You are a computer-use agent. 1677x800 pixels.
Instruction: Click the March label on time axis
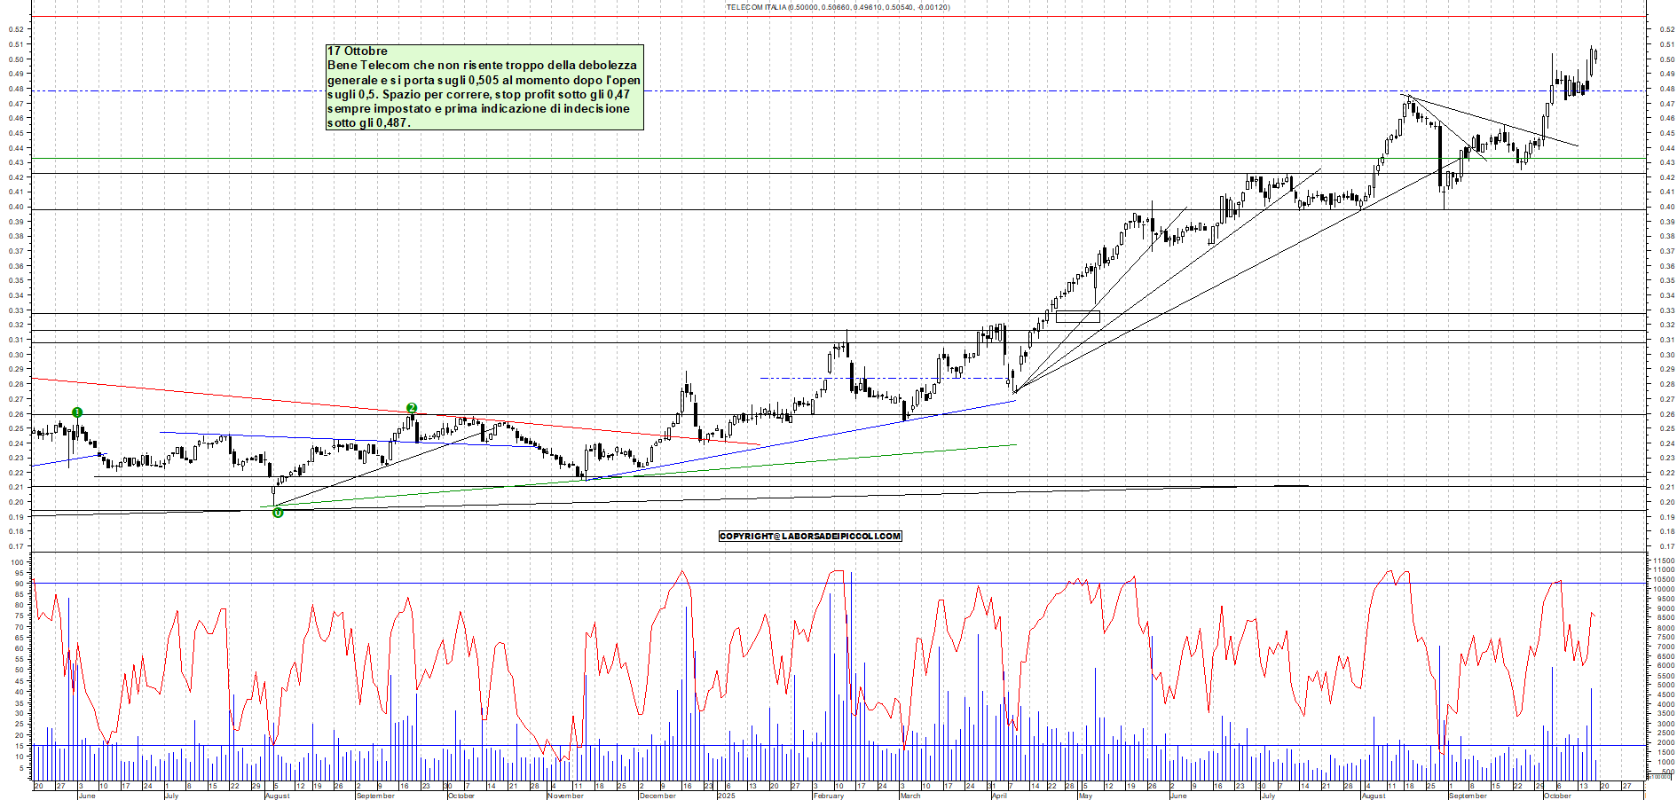[x=910, y=796]
